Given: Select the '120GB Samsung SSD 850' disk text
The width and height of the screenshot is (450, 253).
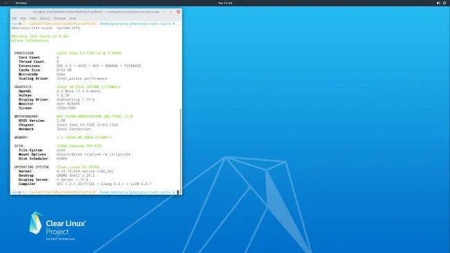Looking at the screenshot, I should 79,146.
